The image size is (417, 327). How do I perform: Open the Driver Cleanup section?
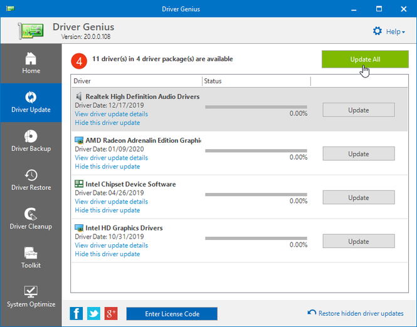click(31, 219)
